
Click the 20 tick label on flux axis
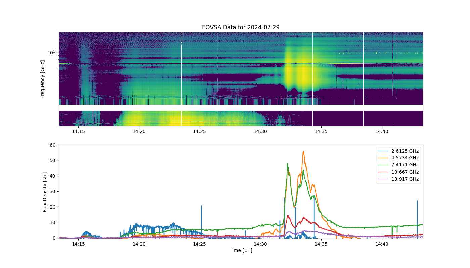pyautogui.click(x=53, y=207)
